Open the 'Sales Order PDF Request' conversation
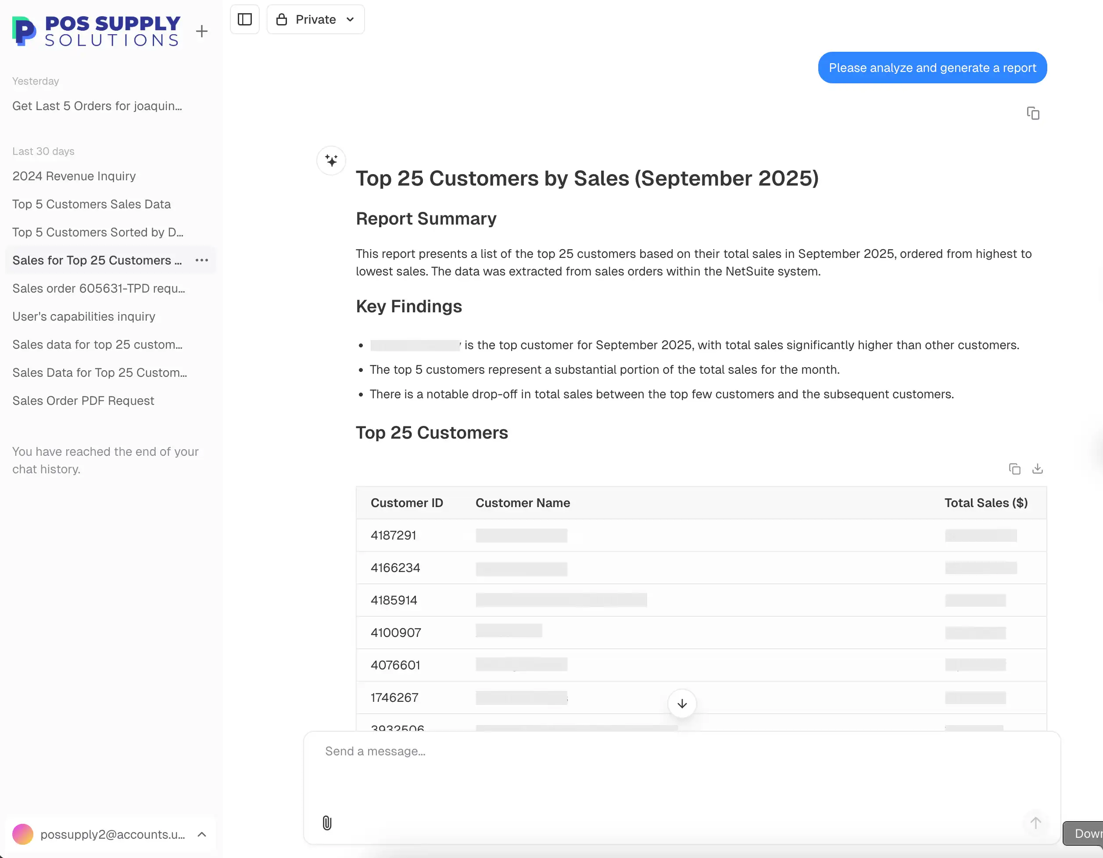The height and width of the screenshot is (858, 1103). coord(83,400)
